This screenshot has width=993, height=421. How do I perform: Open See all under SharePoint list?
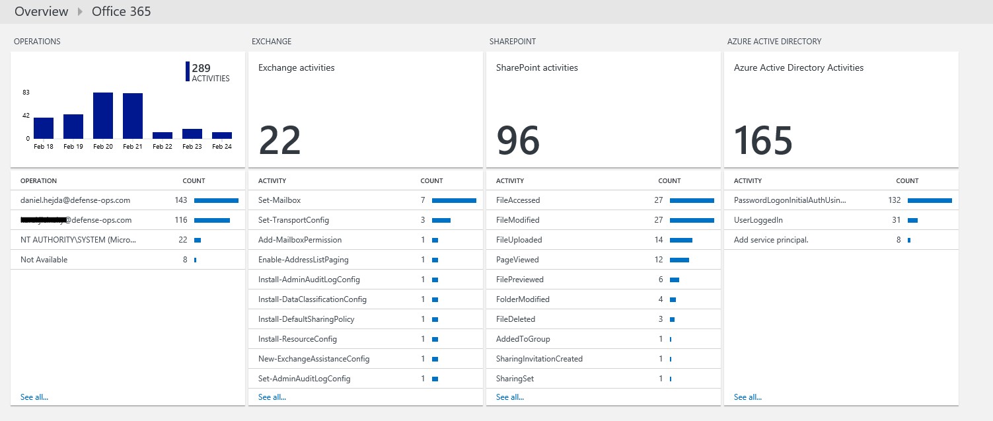point(510,397)
